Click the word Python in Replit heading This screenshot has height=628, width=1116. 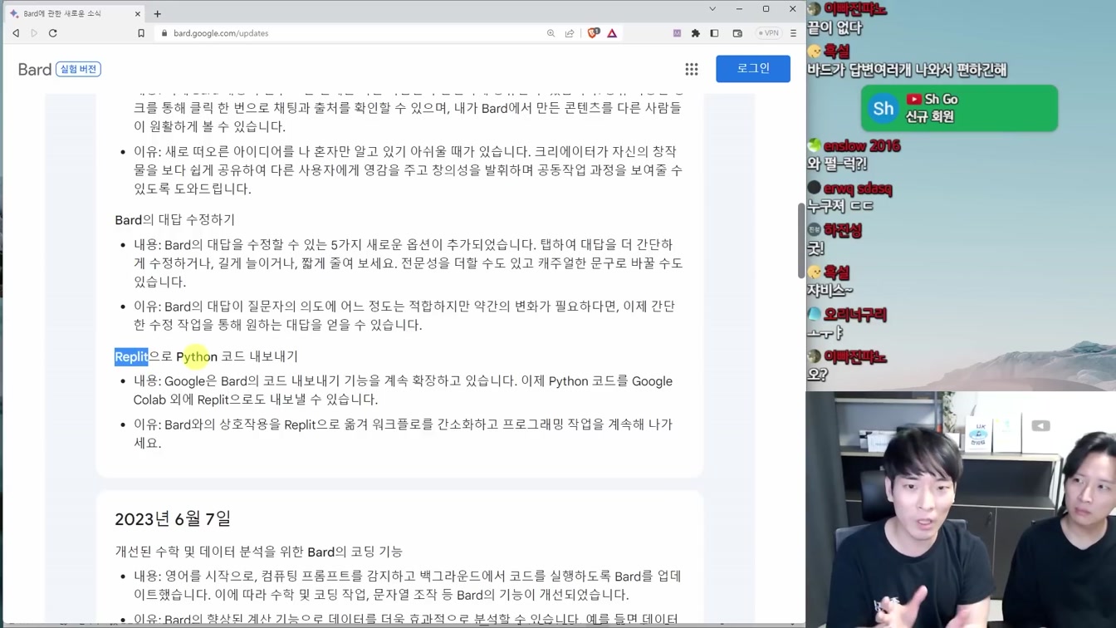[x=197, y=356]
